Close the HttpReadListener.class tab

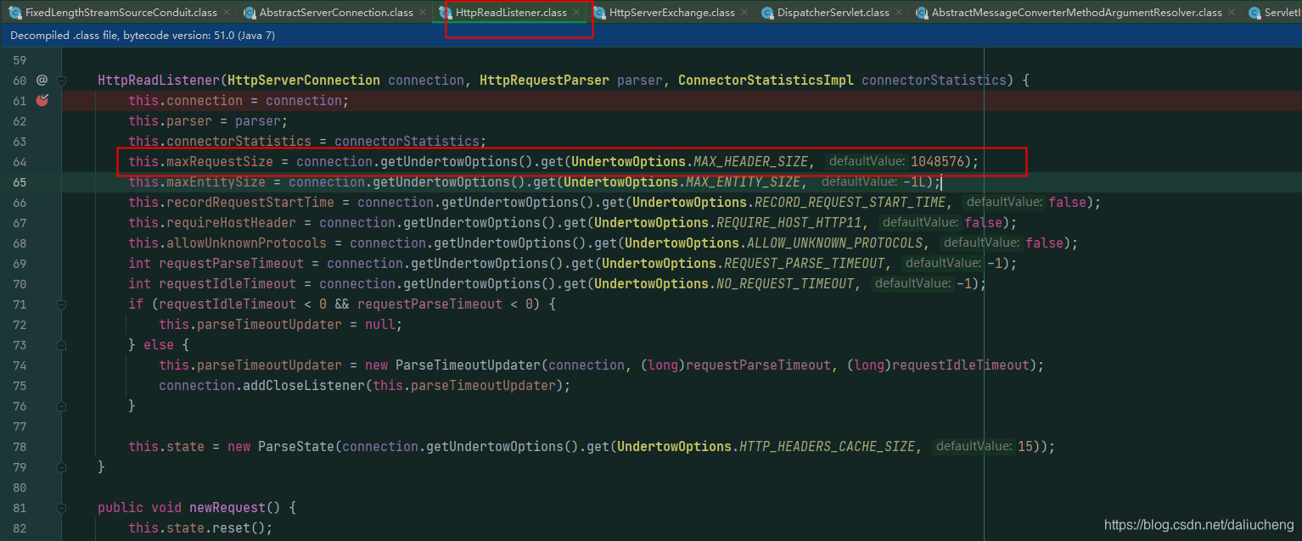click(x=577, y=13)
